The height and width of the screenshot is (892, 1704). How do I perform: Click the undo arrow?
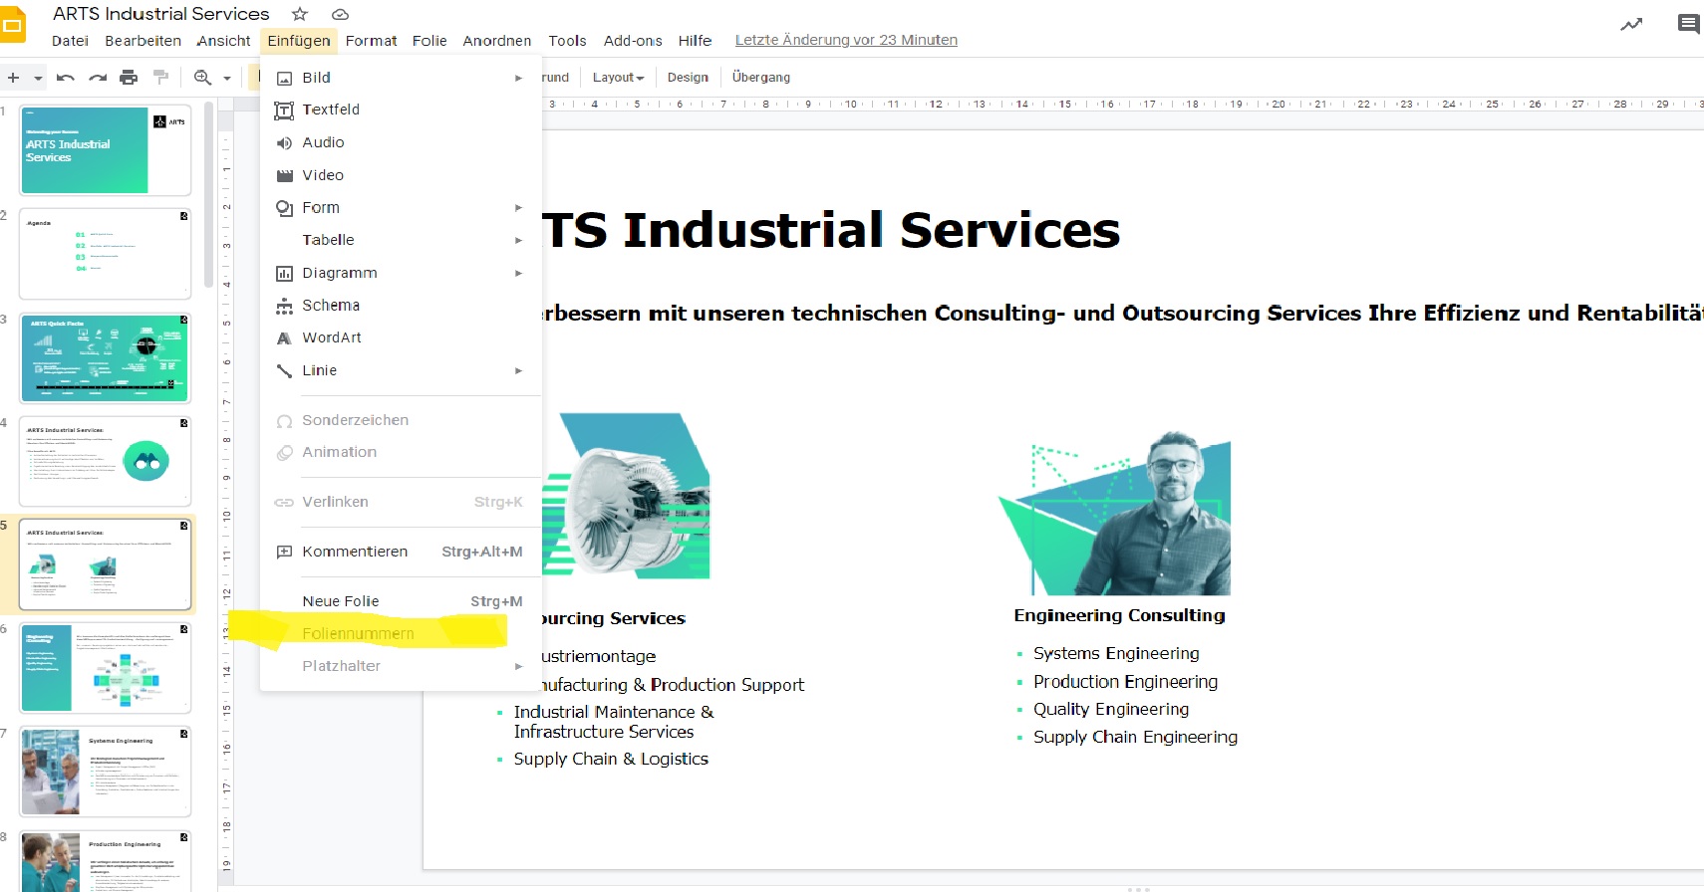(66, 78)
